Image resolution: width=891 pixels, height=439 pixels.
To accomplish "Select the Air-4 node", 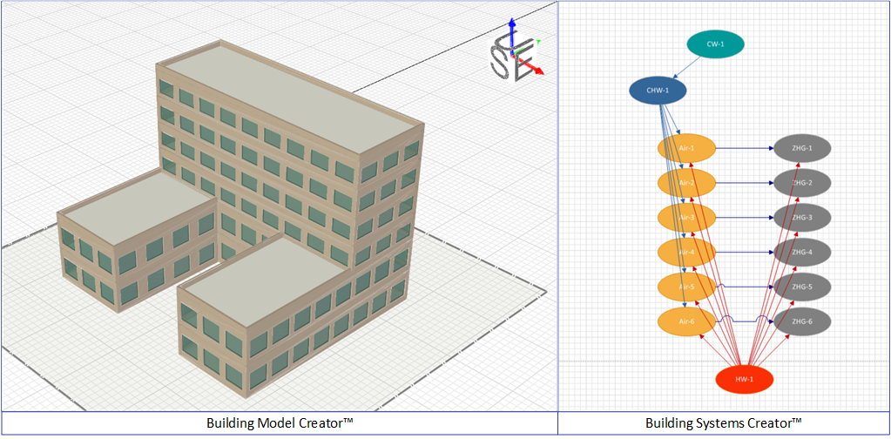I will pos(686,252).
